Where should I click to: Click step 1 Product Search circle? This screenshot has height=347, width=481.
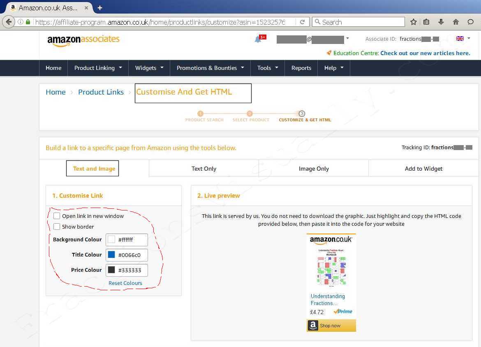(200, 113)
